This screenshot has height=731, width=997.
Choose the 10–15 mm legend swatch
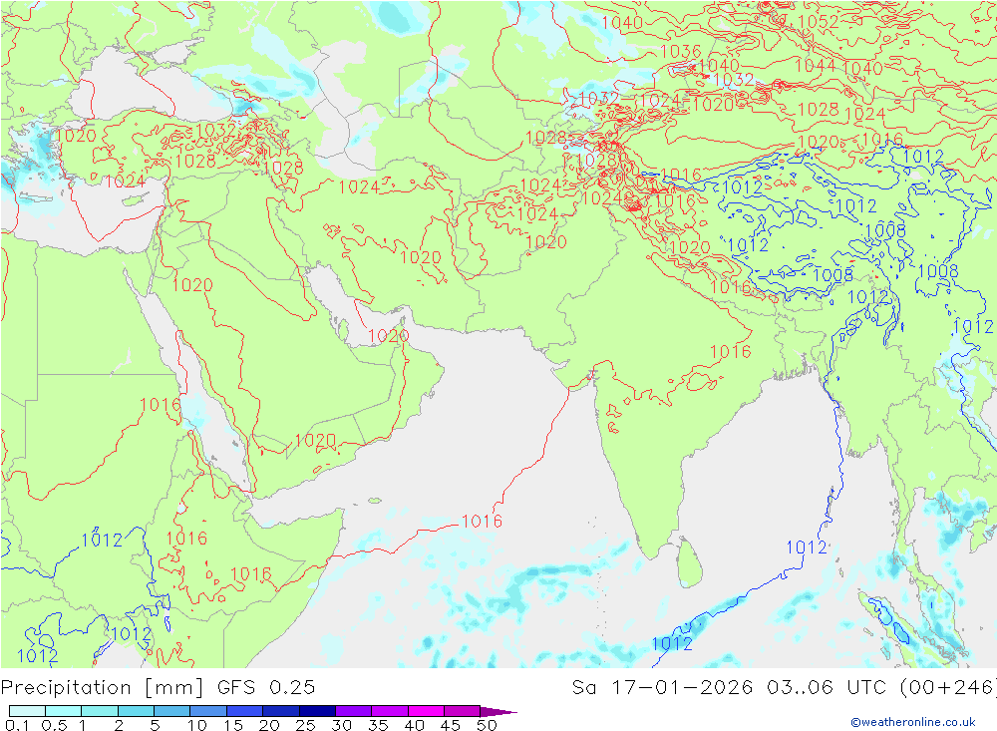pyautogui.click(x=208, y=711)
